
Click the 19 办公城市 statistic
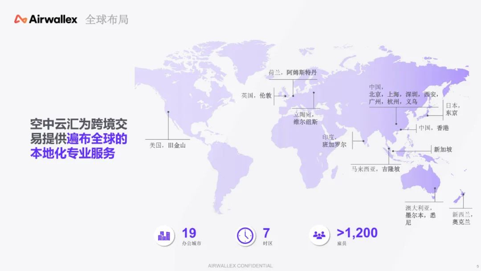[x=191, y=237]
